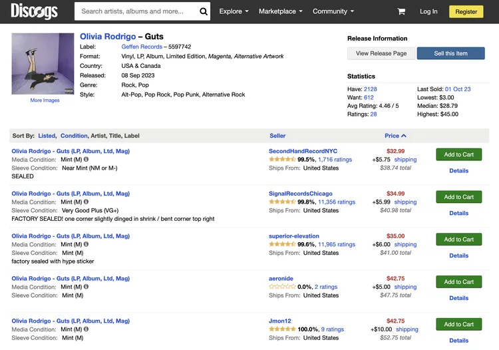Open the Ratings count 28 link

(374, 114)
